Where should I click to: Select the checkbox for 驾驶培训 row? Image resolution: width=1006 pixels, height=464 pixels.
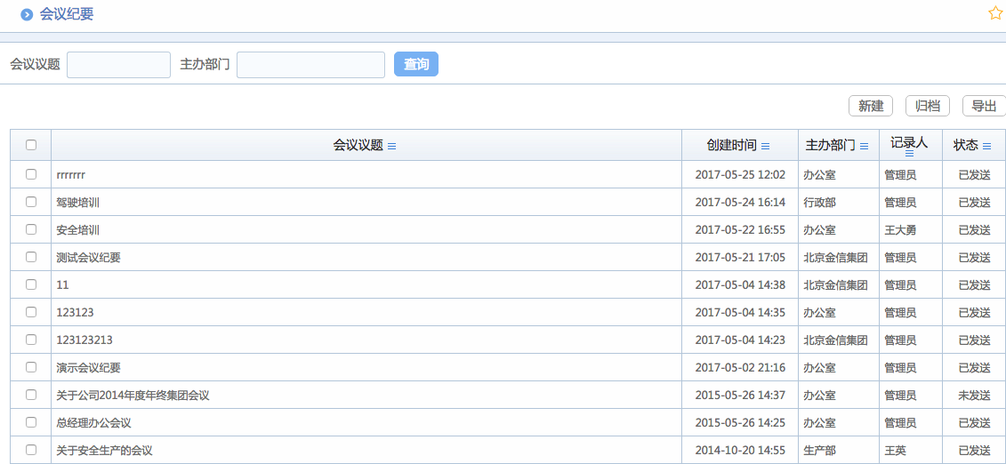31,202
